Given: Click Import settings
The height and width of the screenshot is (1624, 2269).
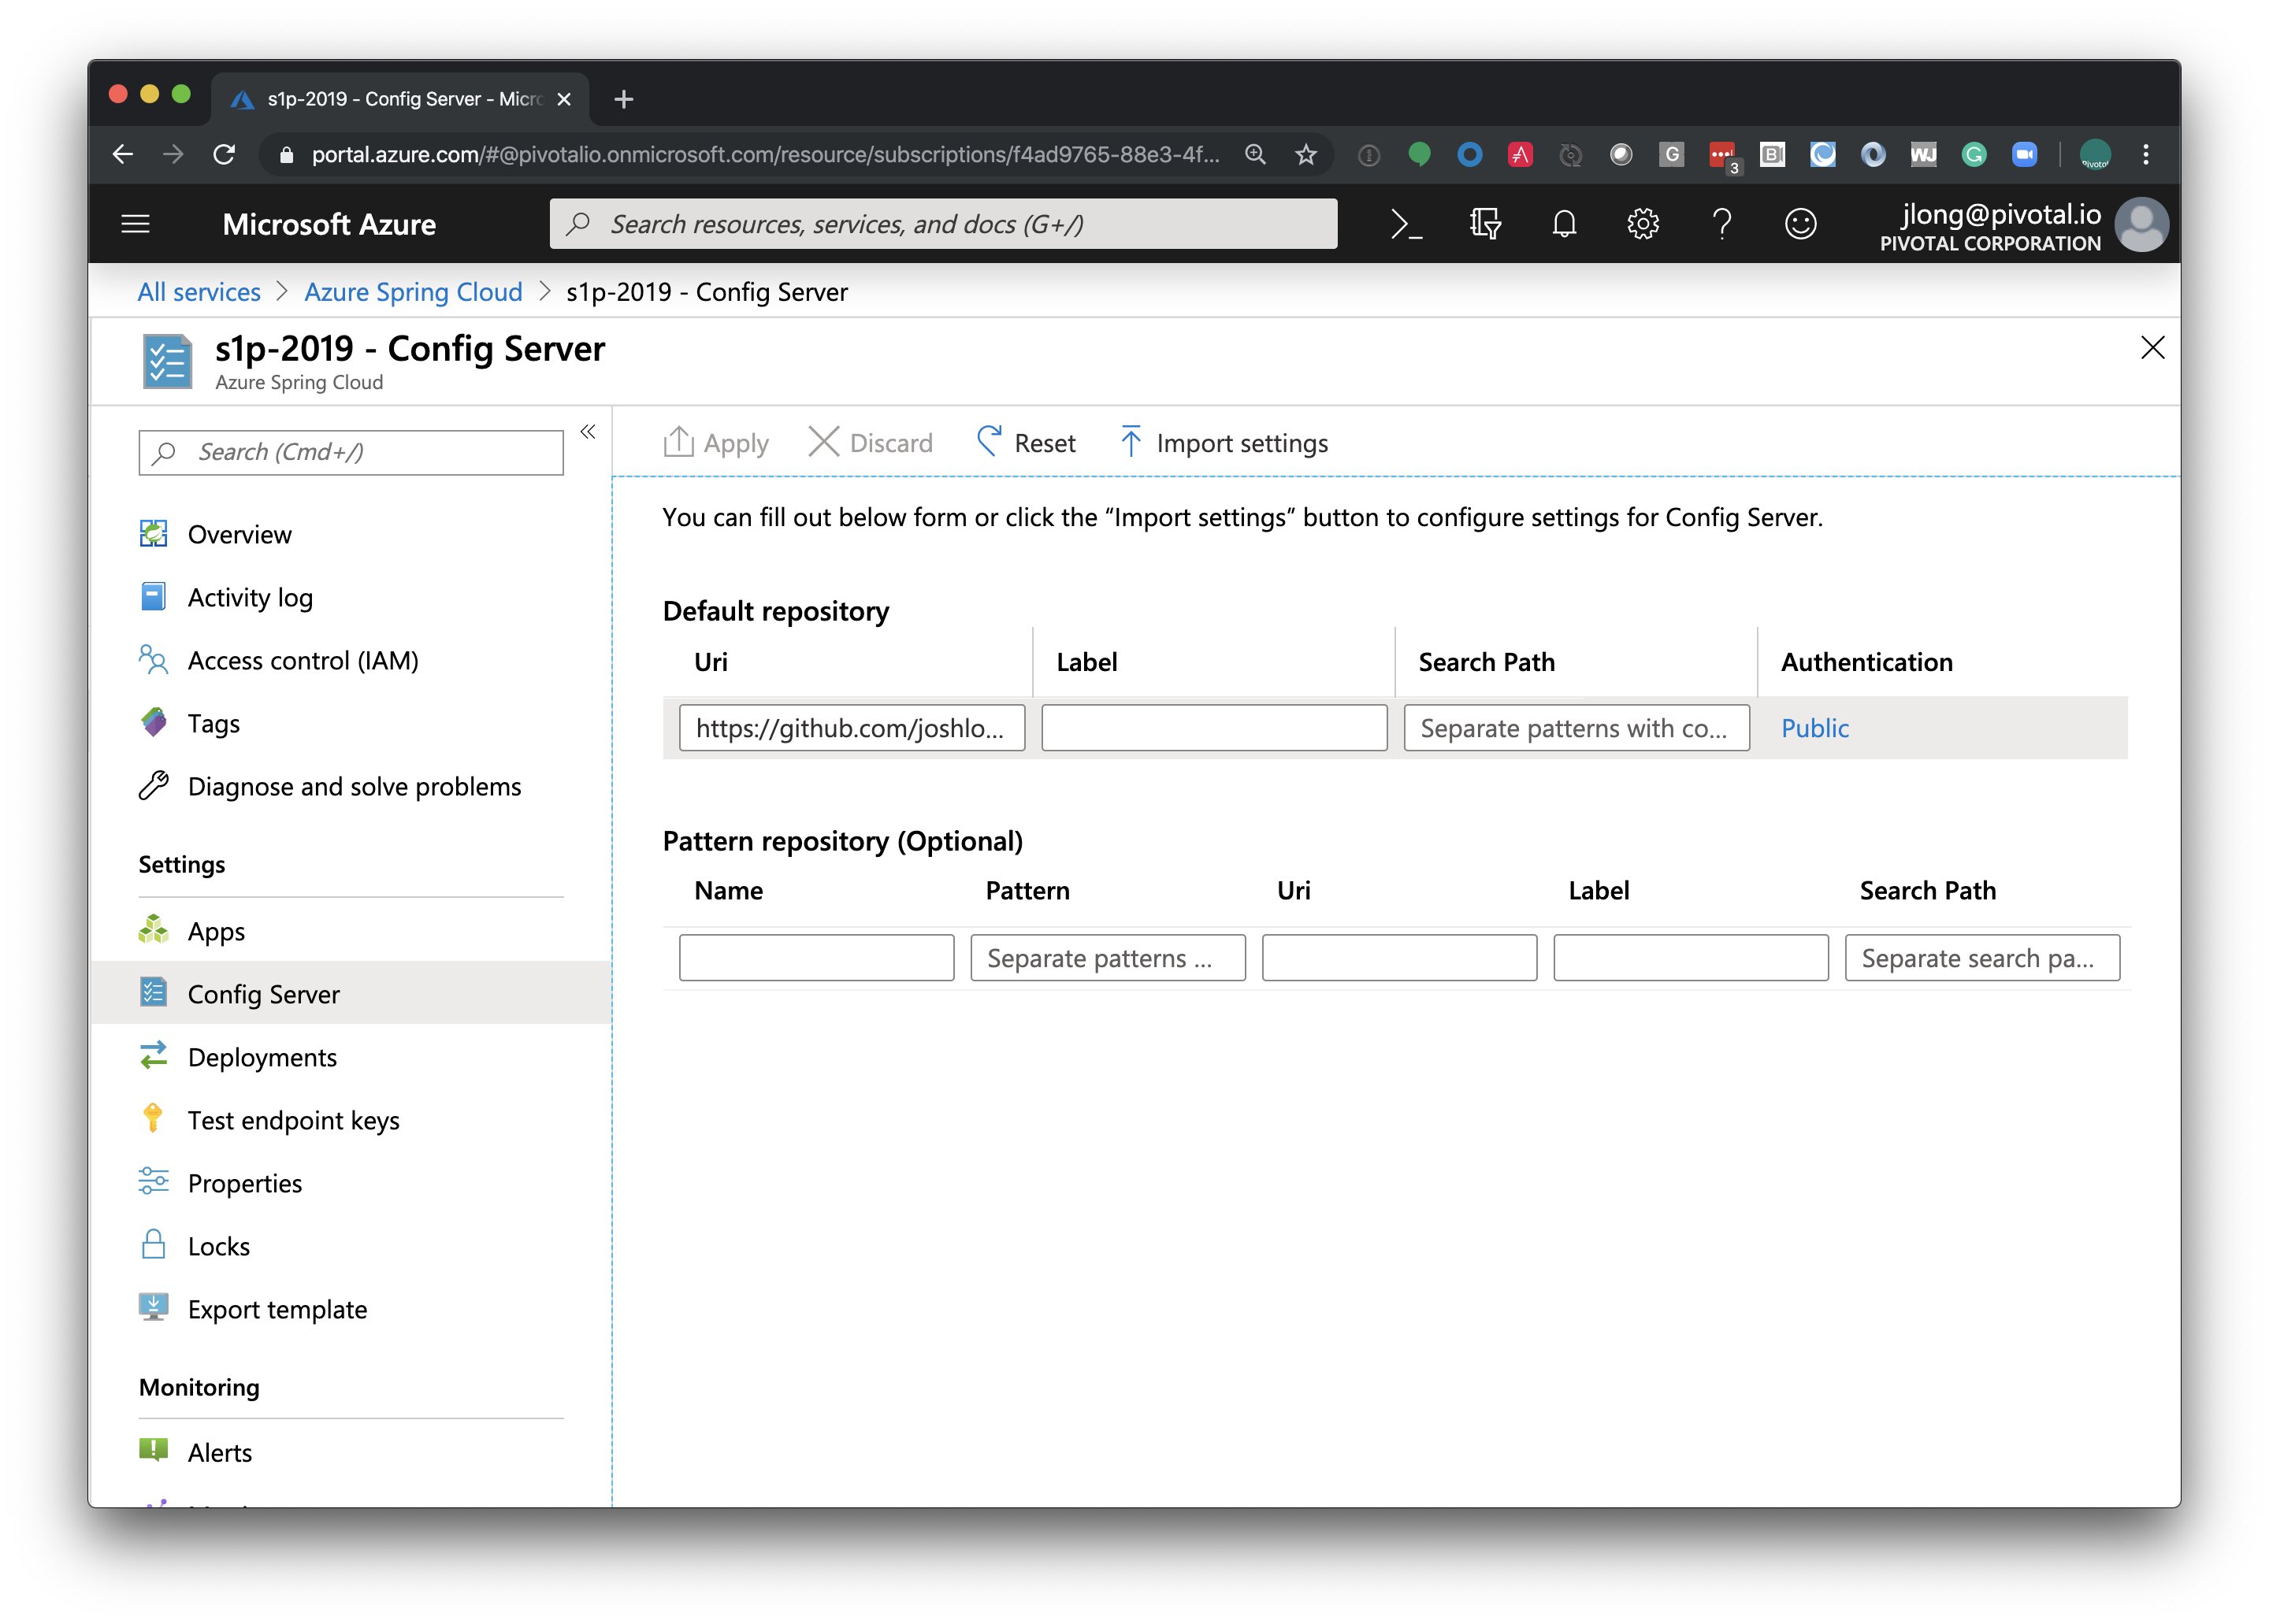Looking at the screenshot, I should pyautogui.click(x=1224, y=442).
